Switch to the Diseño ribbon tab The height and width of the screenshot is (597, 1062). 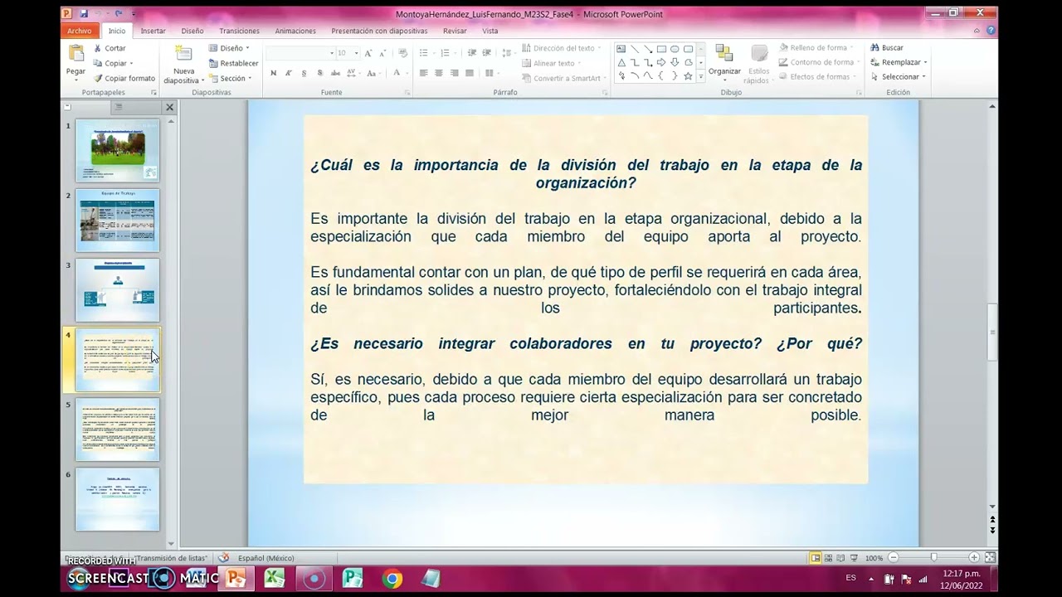click(192, 31)
